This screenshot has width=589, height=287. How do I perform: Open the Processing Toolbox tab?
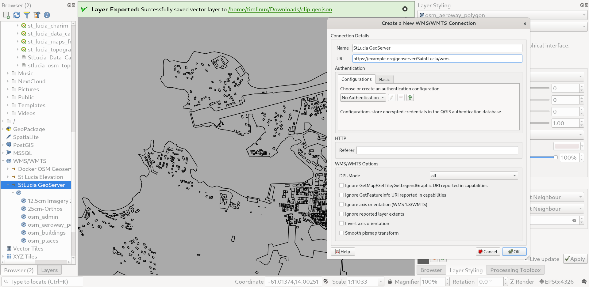(515, 270)
